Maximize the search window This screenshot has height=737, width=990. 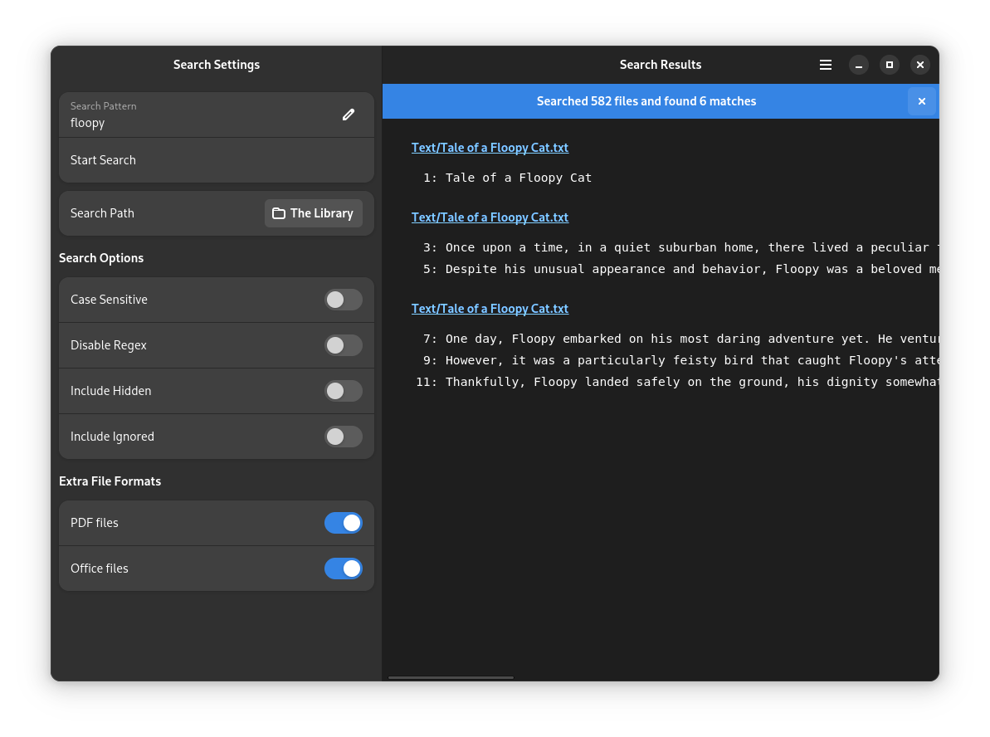890,65
